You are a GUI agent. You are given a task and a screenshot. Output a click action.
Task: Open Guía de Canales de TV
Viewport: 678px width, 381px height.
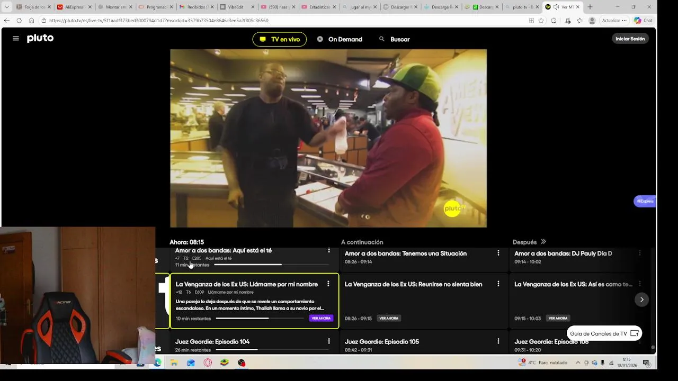pyautogui.click(x=604, y=333)
